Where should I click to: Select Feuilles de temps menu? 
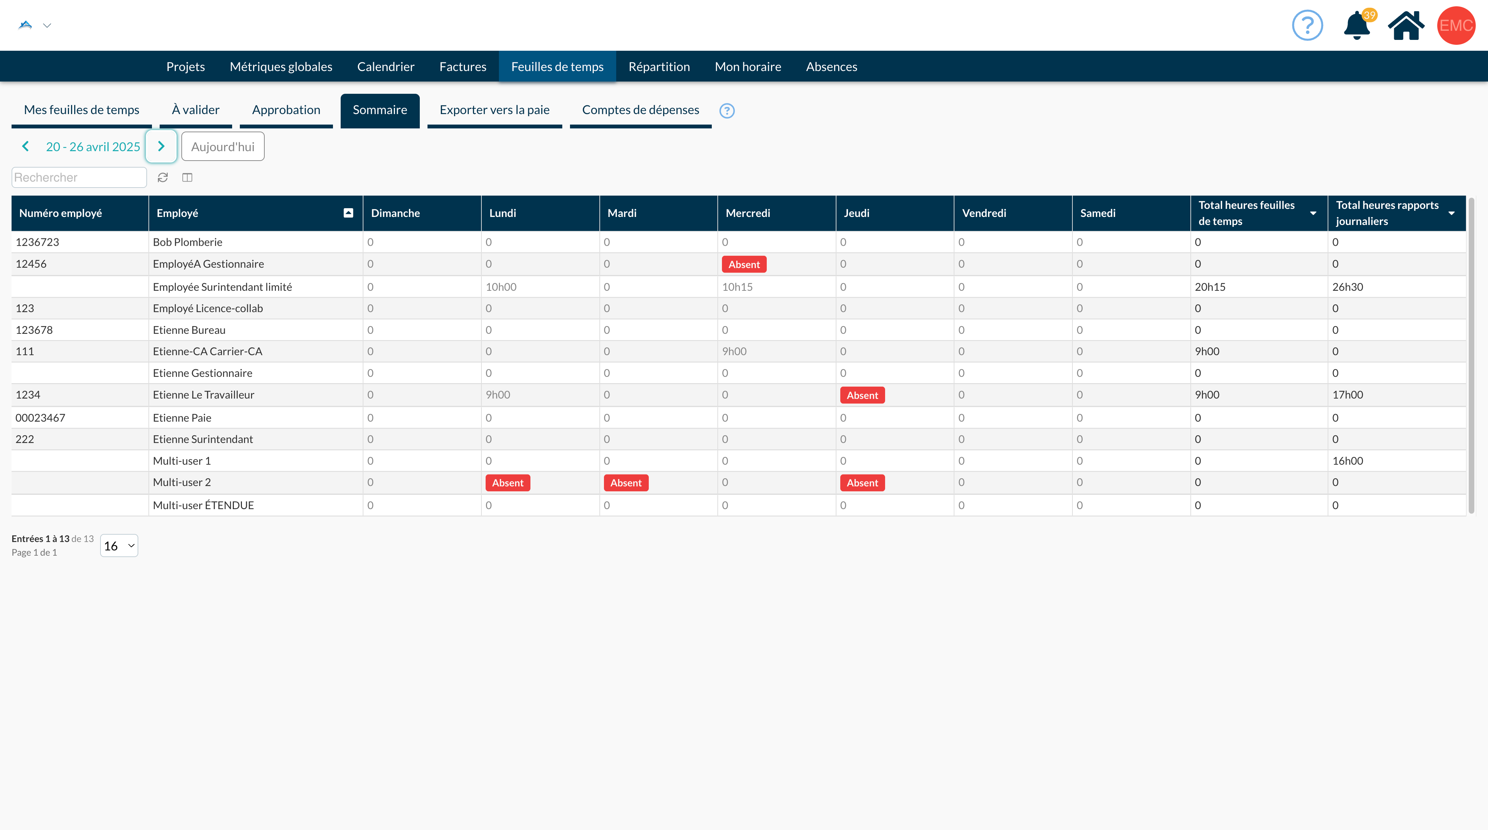[x=557, y=67]
